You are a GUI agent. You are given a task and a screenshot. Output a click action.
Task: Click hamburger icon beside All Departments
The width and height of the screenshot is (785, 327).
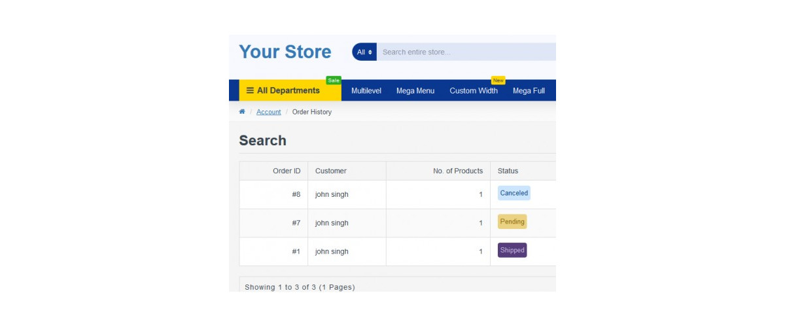250,90
